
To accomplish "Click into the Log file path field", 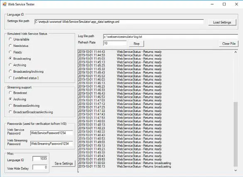I will tap(171, 37).
